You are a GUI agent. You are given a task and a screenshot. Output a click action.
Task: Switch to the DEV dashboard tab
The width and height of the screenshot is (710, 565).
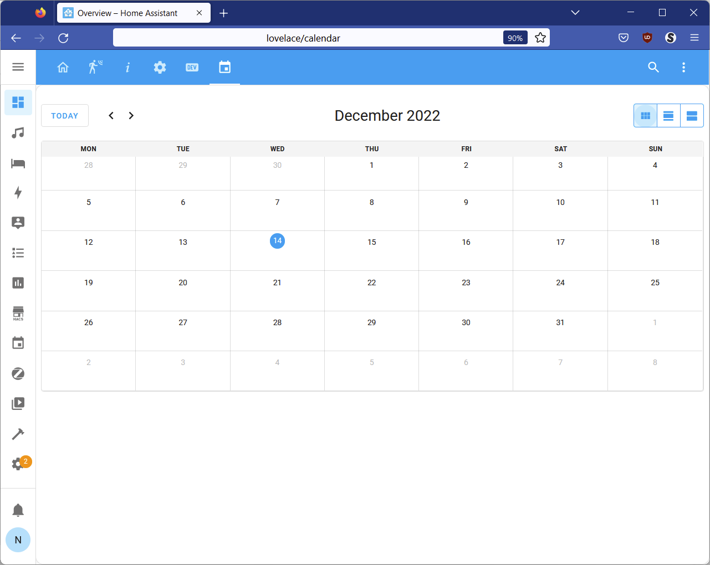coord(192,67)
